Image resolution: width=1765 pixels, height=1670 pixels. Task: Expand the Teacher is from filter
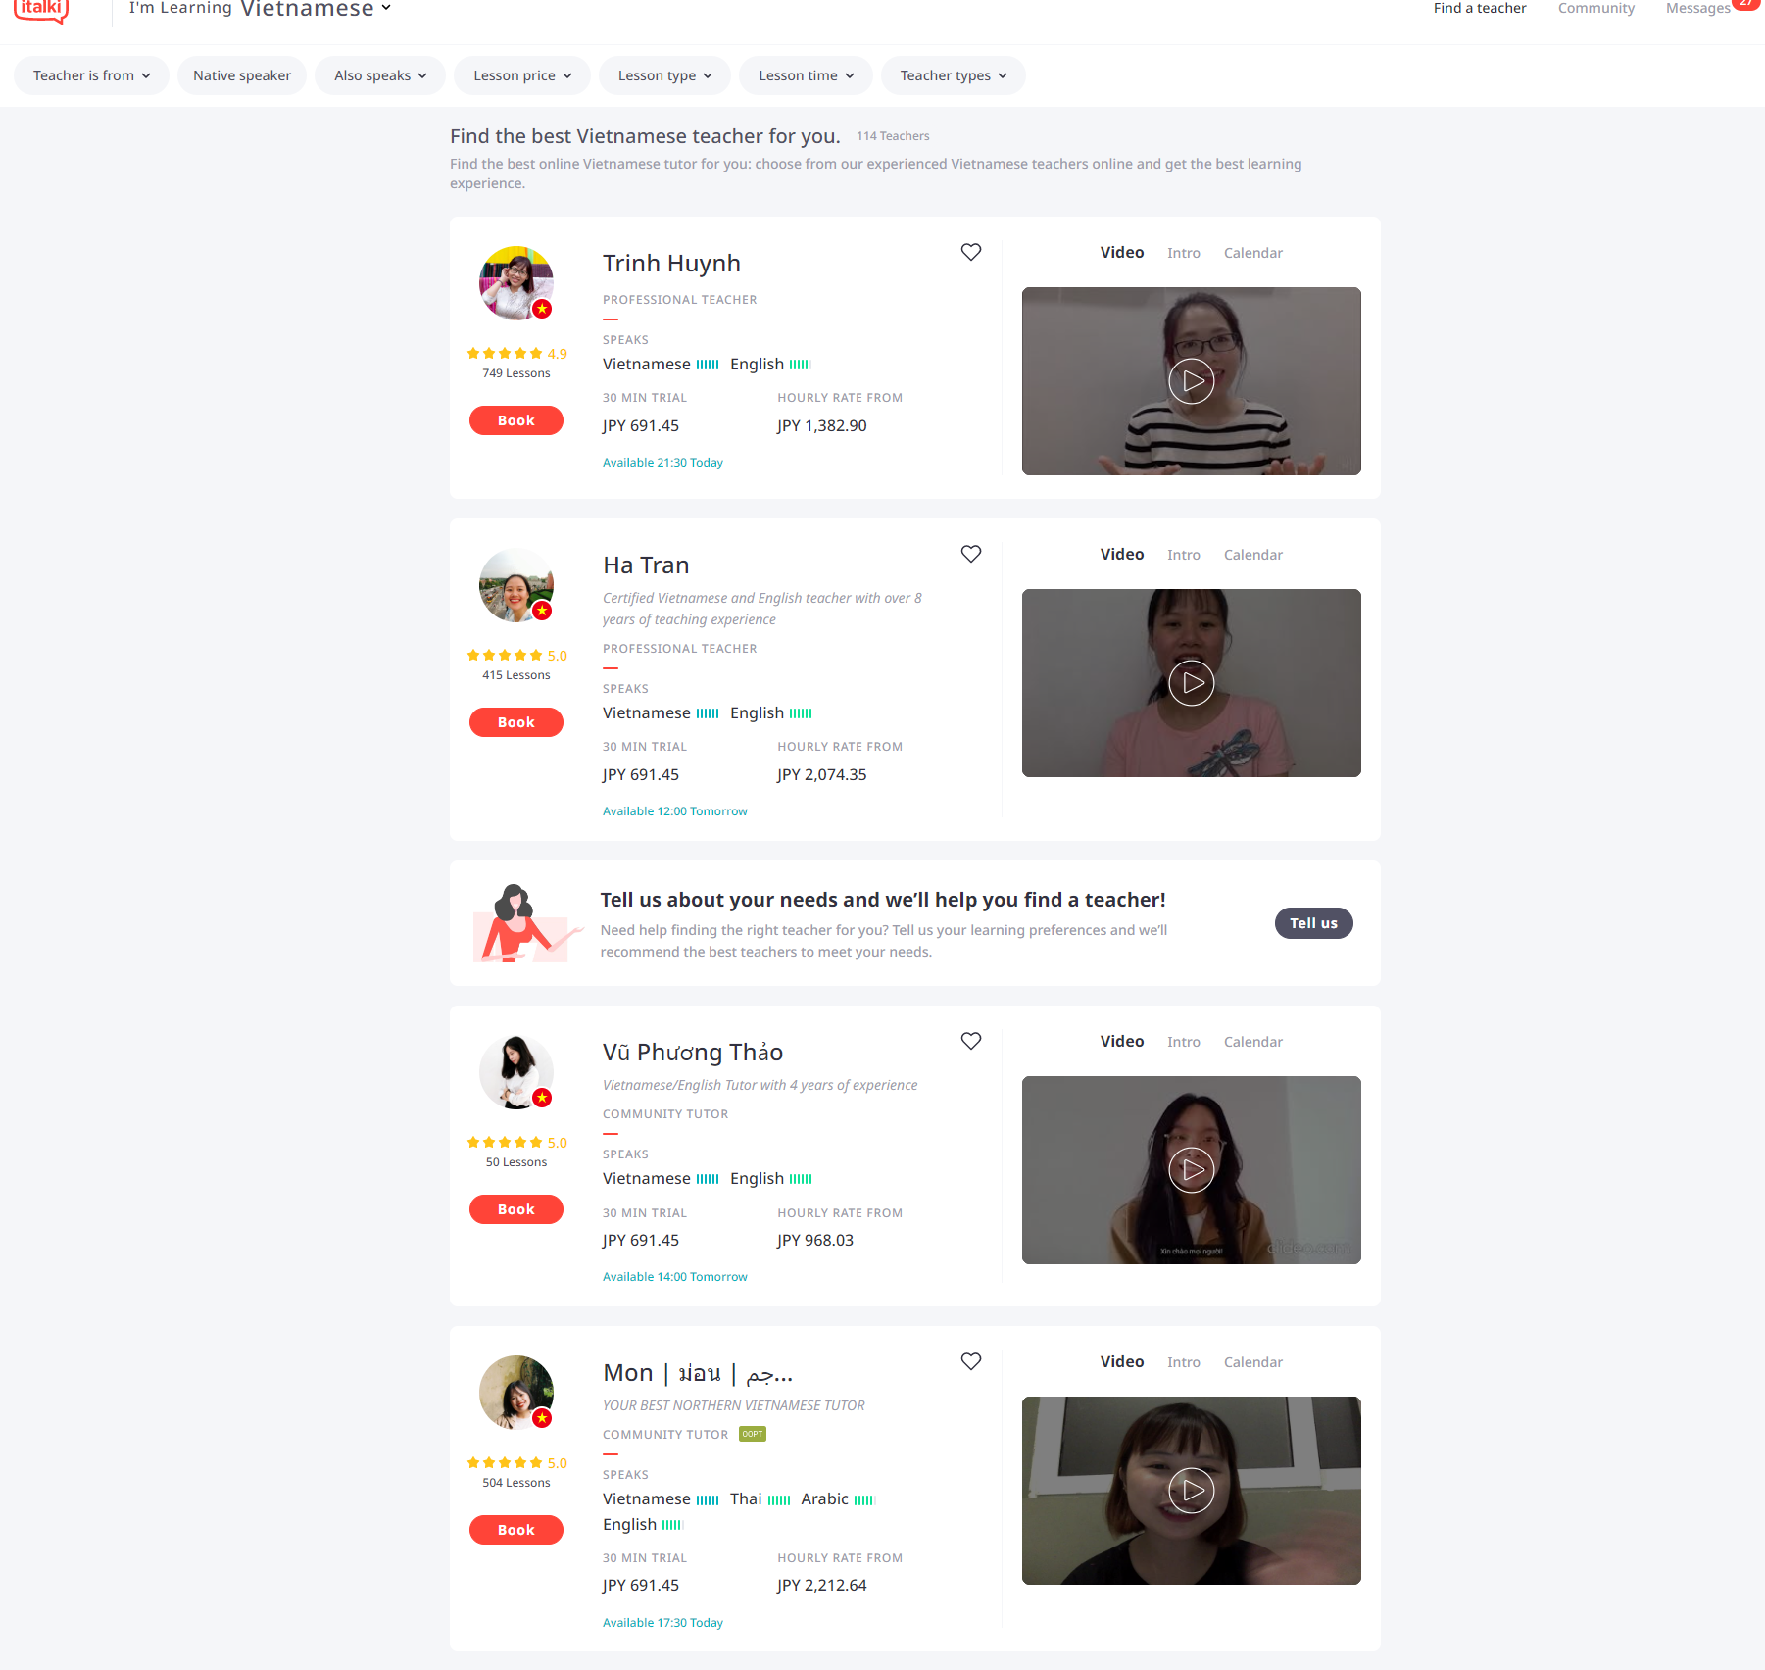(91, 75)
